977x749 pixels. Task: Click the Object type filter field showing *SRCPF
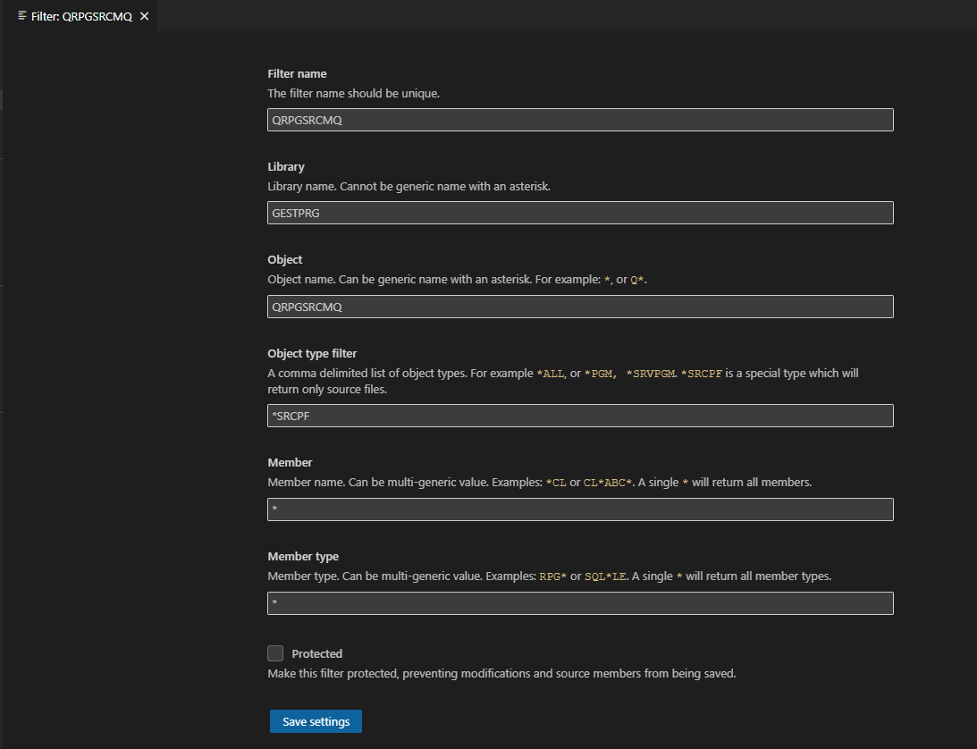pyautogui.click(x=579, y=415)
